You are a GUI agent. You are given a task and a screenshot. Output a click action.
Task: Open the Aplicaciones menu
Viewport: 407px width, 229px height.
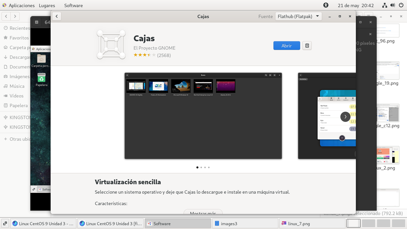pos(19,5)
